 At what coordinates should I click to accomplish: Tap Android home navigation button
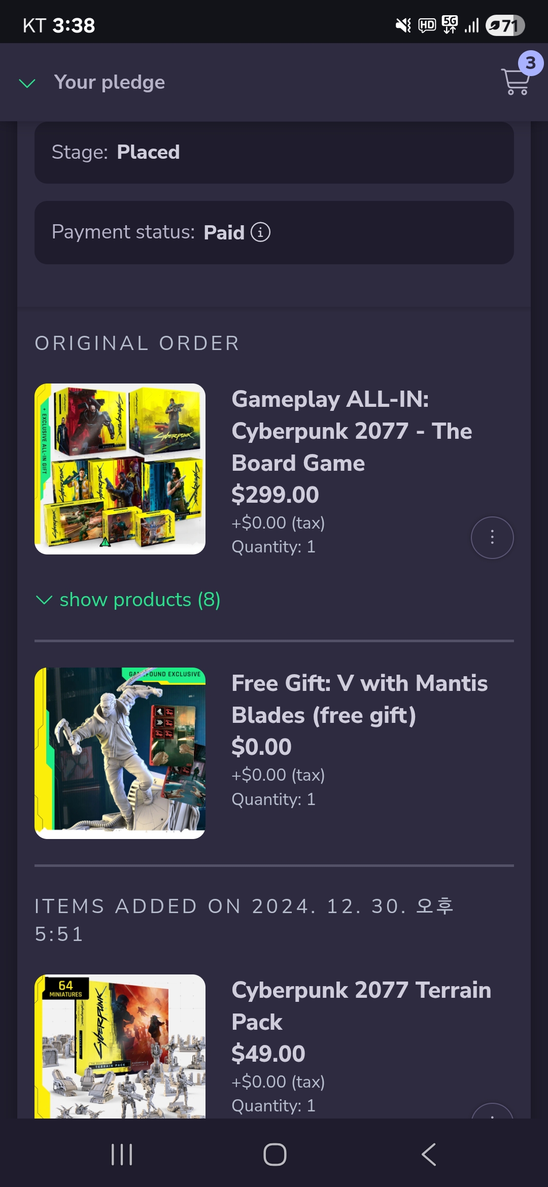(x=275, y=1155)
